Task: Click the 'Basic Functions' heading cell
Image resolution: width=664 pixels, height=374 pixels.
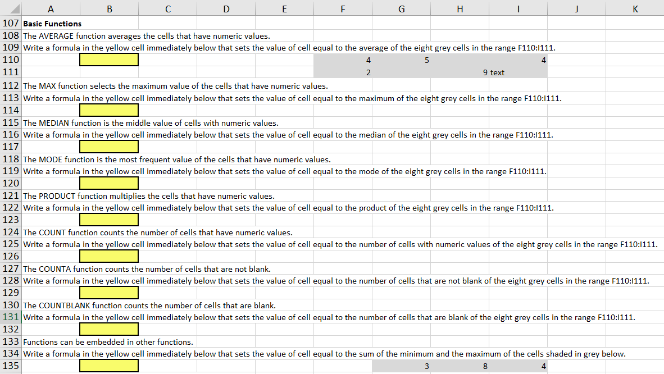Action: tap(51, 23)
